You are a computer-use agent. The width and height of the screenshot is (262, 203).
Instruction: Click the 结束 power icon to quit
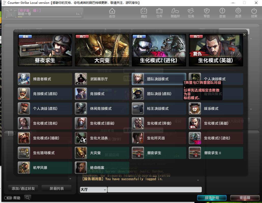[x=254, y=13]
